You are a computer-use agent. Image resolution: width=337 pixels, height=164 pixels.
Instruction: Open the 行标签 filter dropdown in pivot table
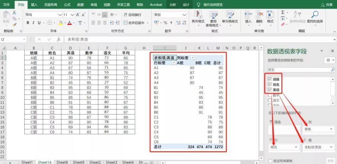pos(174,63)
